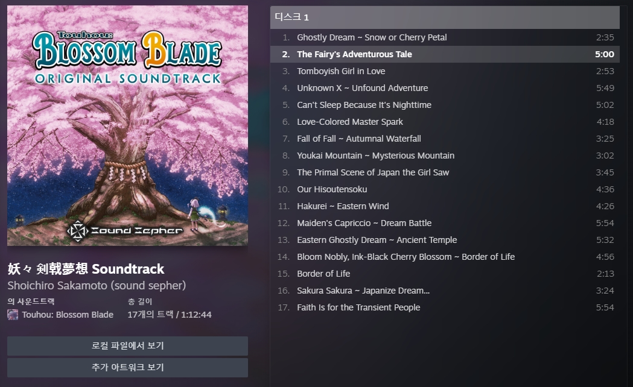
Task: Play Fall of Fall ~ Autumnal Waterfall
Action: pos(445,139)
